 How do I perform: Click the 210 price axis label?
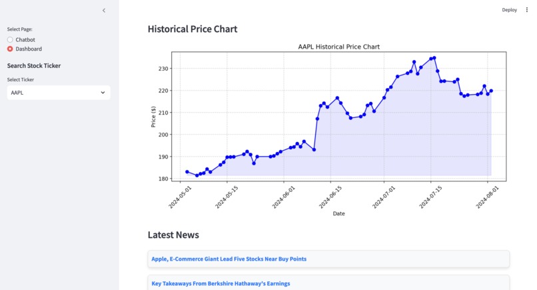pyautogui.click(x=163, y=113)
